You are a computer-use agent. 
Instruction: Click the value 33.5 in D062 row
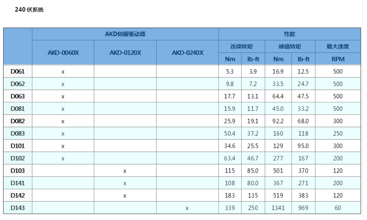(278, 84)
